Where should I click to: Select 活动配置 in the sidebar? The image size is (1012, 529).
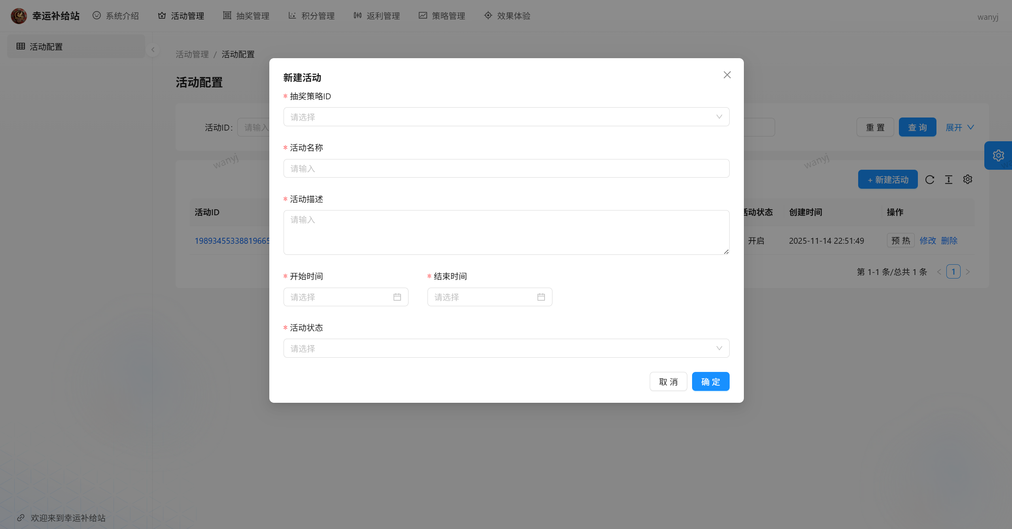point(46,47)
